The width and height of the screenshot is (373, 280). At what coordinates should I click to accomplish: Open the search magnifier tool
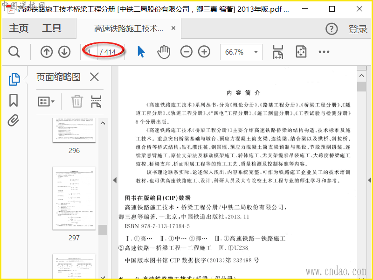pyautogui.click(x=14, y=52)
